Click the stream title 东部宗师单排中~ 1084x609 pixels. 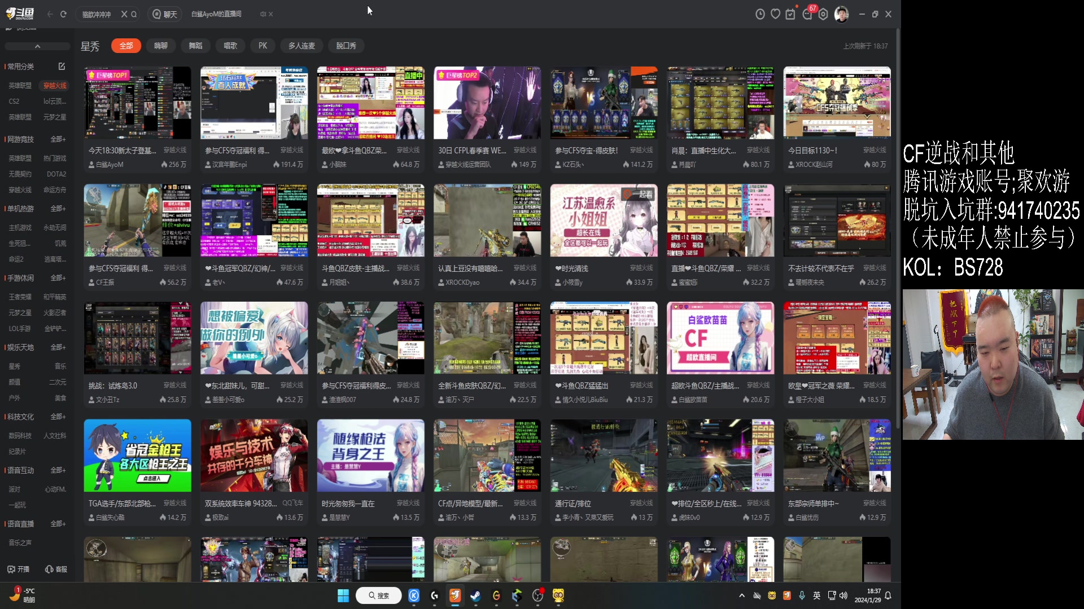pos(814,504)
